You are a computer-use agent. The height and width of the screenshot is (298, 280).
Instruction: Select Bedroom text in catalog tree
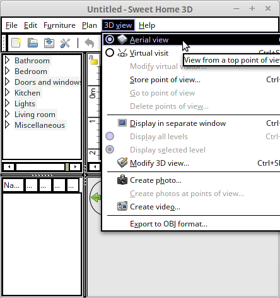coord(31,71)
